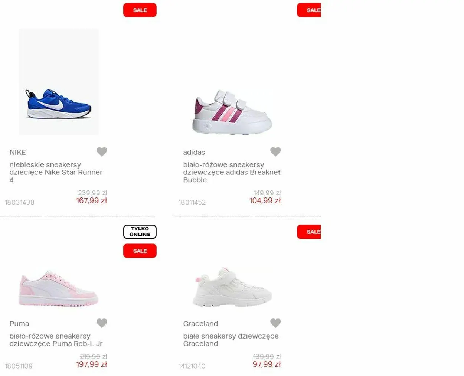Click SALE badge above Graceland shoe
Screen dimensions: 464x376
(x=309, y=232)
